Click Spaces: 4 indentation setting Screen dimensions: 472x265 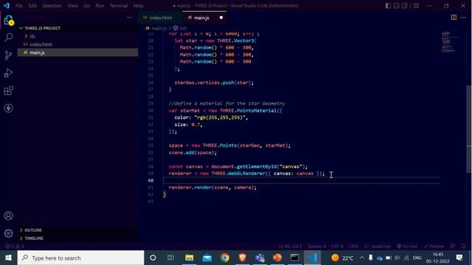(x=316, y=247)
